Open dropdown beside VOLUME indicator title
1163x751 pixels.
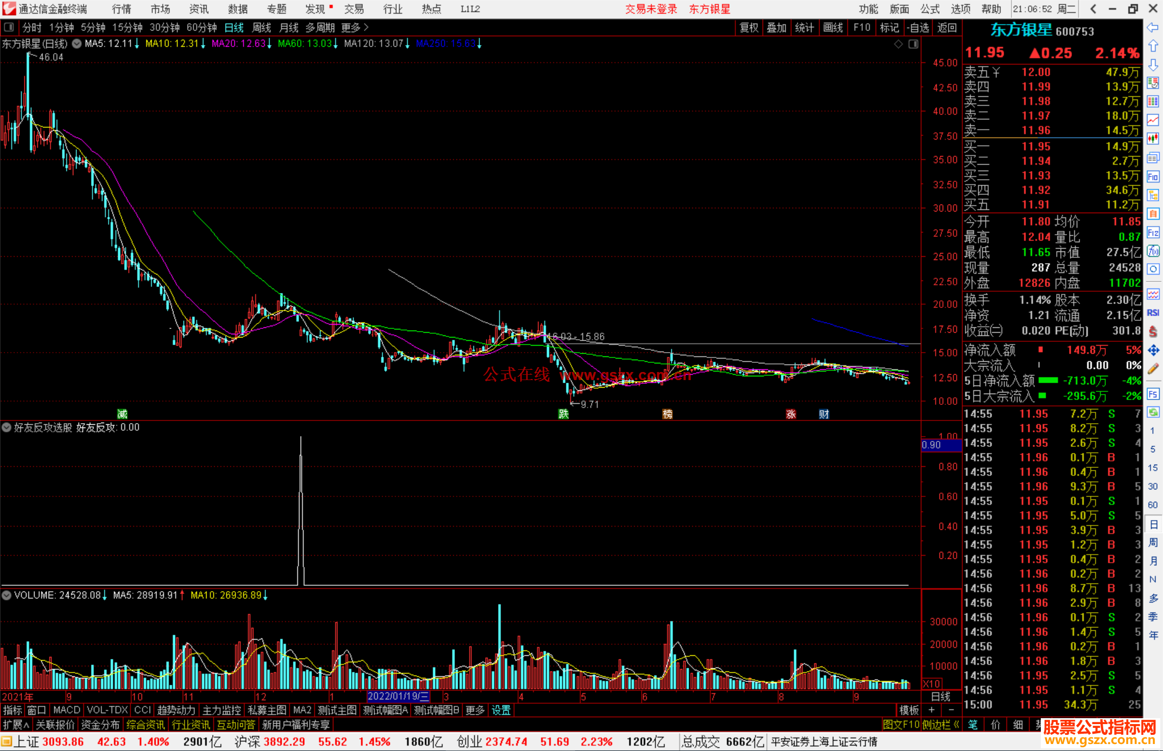point(7,595)
